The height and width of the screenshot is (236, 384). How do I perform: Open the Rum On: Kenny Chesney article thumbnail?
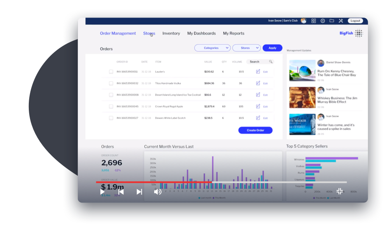tap(302, 70)
